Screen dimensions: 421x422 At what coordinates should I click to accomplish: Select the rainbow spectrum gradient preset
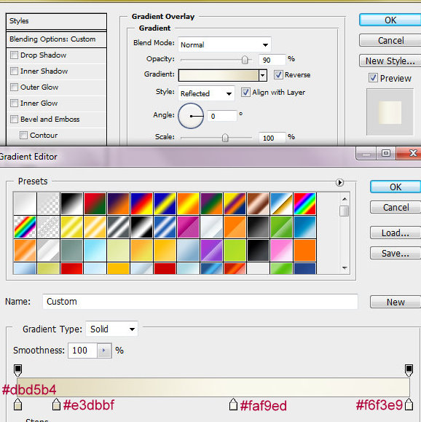[304, 204]
